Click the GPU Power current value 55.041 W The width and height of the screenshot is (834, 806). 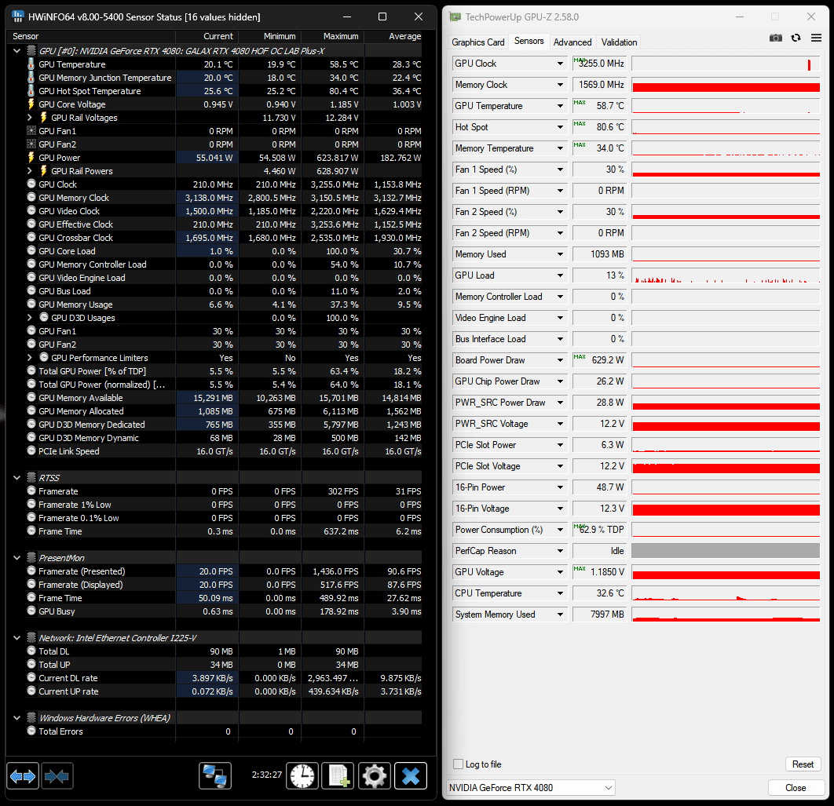pos(214,158)
